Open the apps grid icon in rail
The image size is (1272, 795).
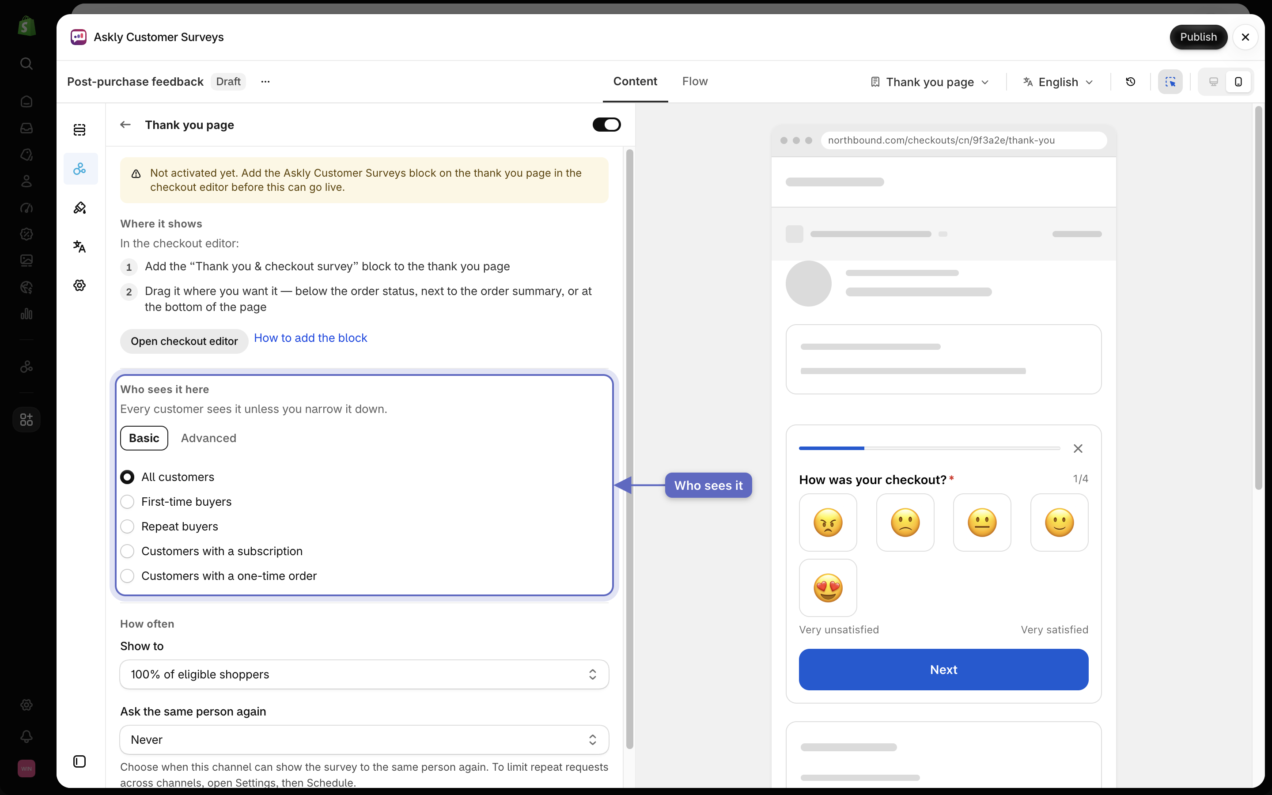(26, 420)
